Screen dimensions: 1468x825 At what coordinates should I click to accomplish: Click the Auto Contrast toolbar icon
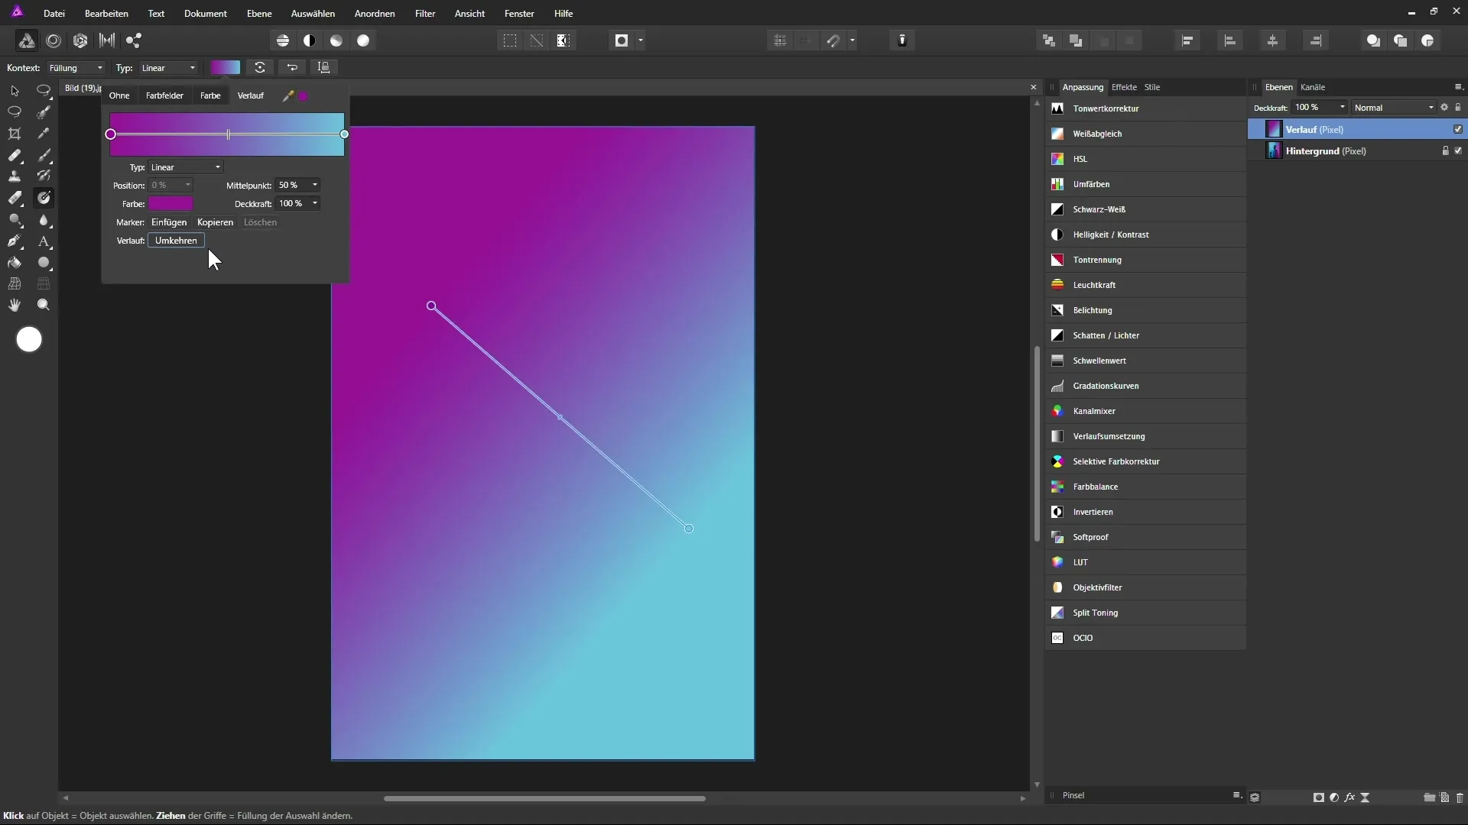point(310,40)
